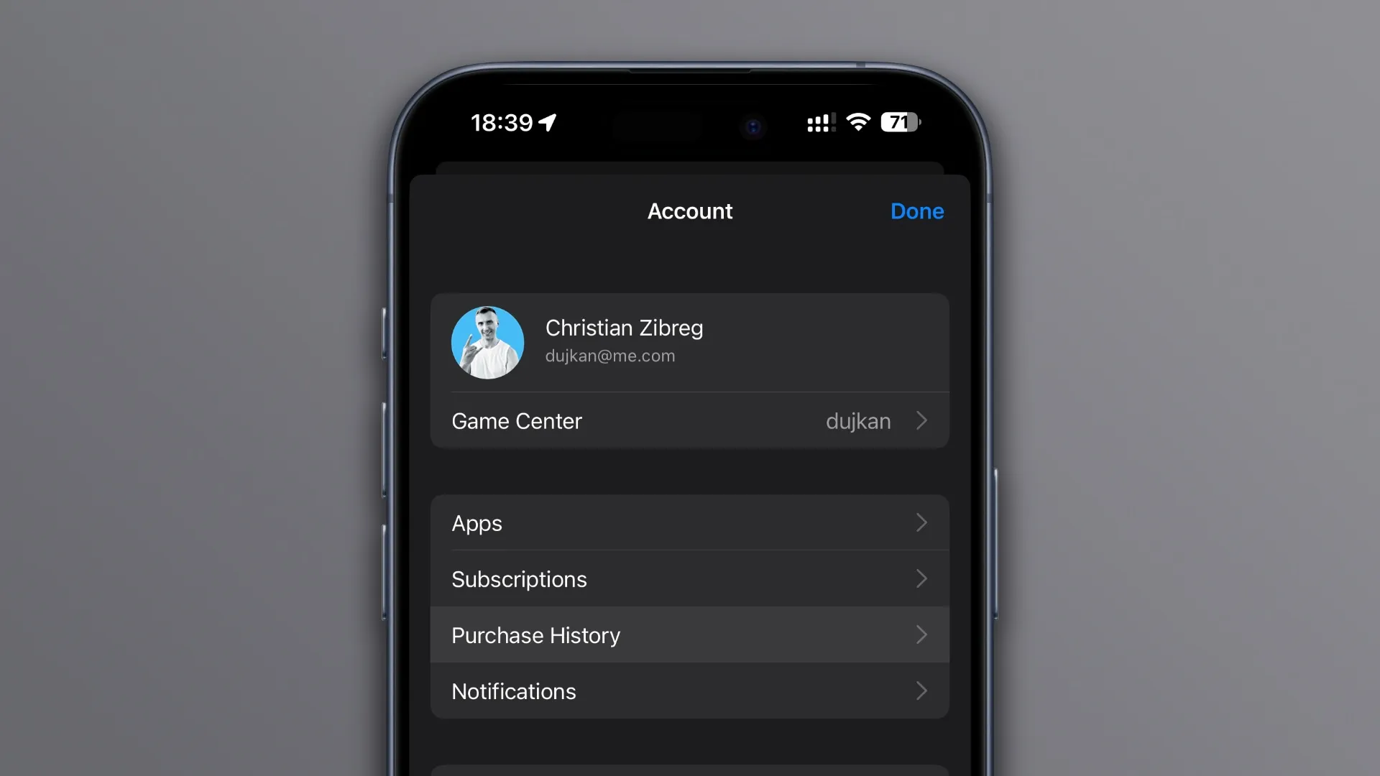Expand the Subscriptions section chevron

point(920,579)
